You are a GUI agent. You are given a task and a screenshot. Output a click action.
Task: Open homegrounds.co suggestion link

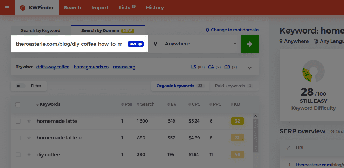pos(91,67)
